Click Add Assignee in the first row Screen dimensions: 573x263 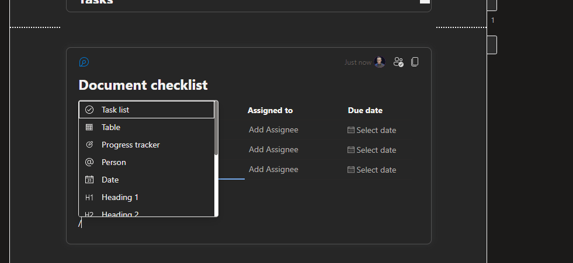coord(273,130)
